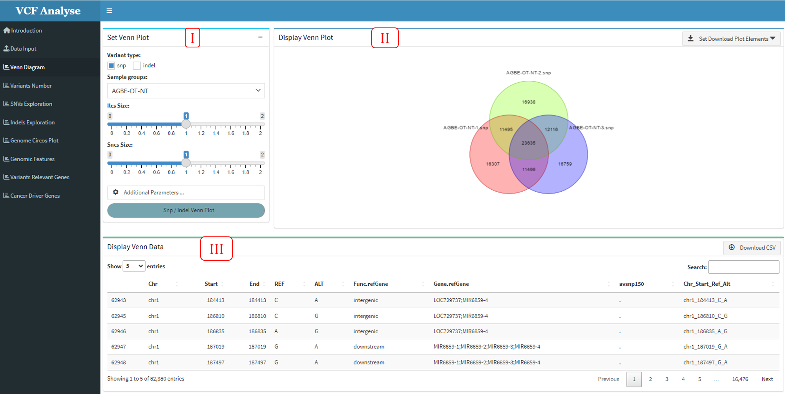Open Cancer Driver Genes page
The image size is (785, 394).
tap(35, 196)
